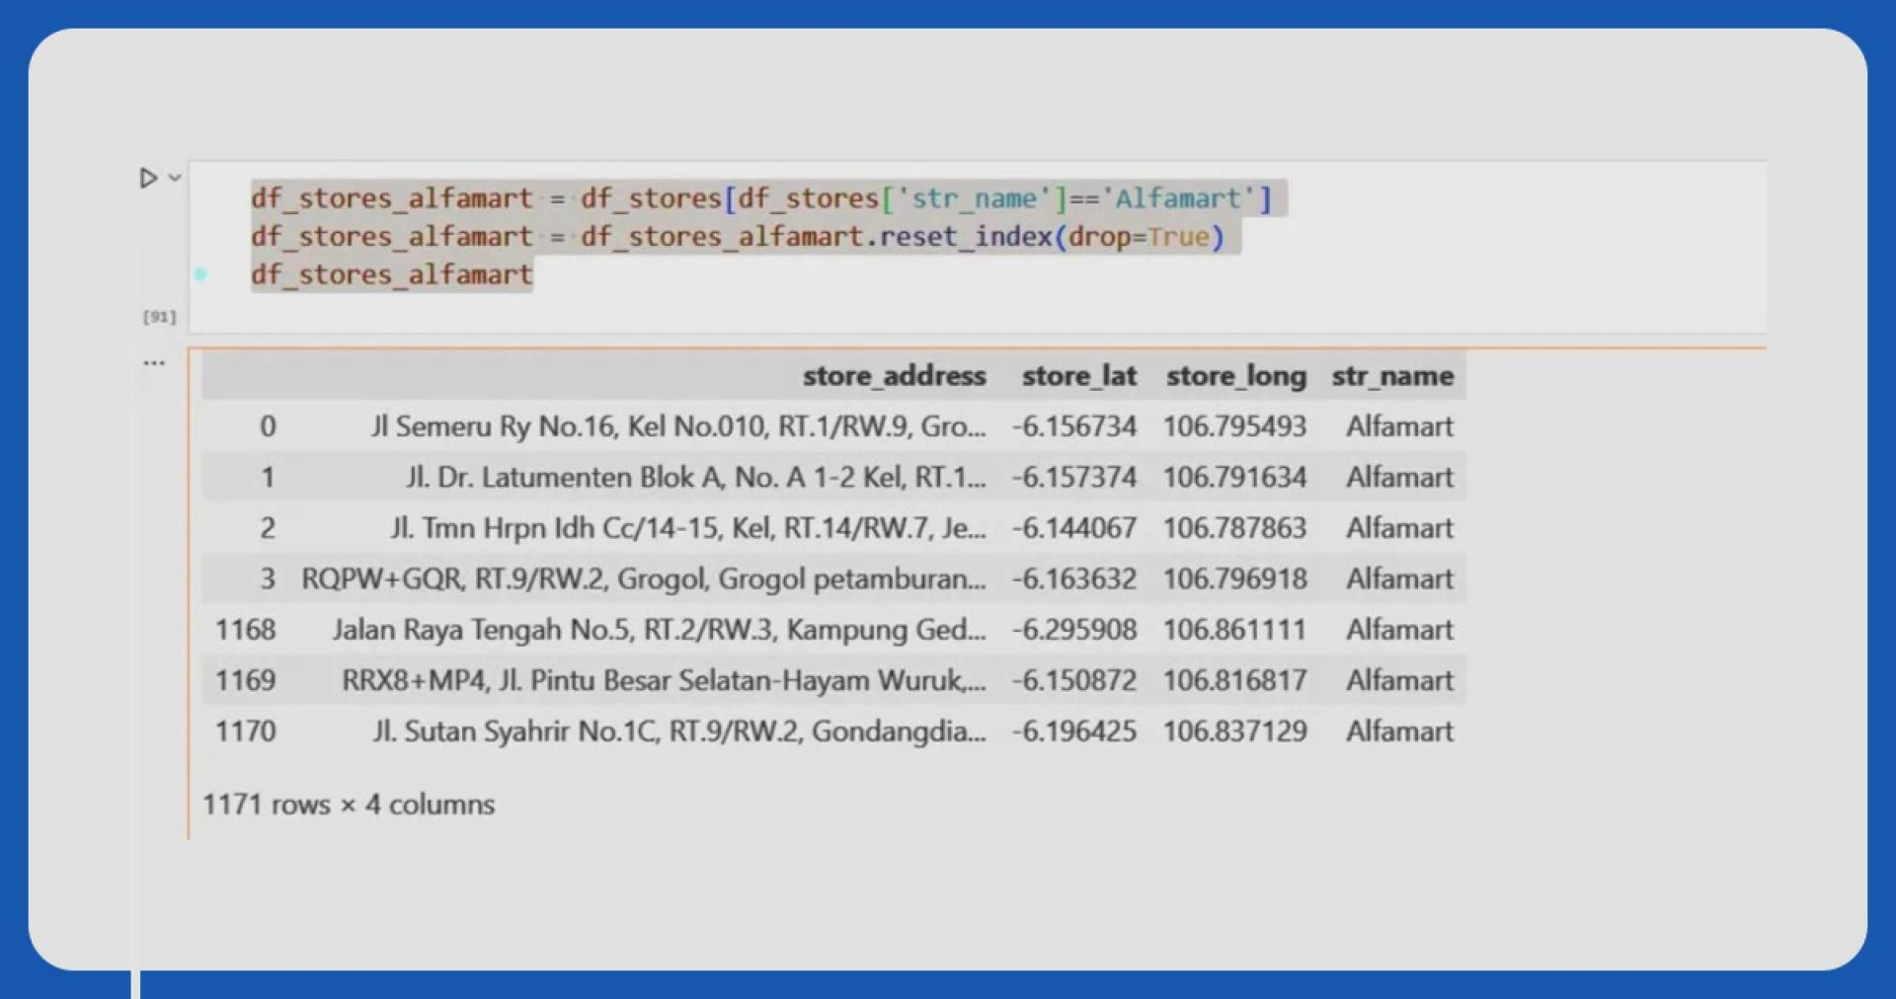This screenshot has width=1896, height=999.
Task: Click the store_long column header
Action: 1235,376
